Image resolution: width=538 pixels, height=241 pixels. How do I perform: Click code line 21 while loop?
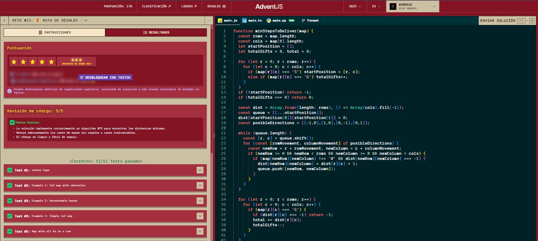pos(265,133)
